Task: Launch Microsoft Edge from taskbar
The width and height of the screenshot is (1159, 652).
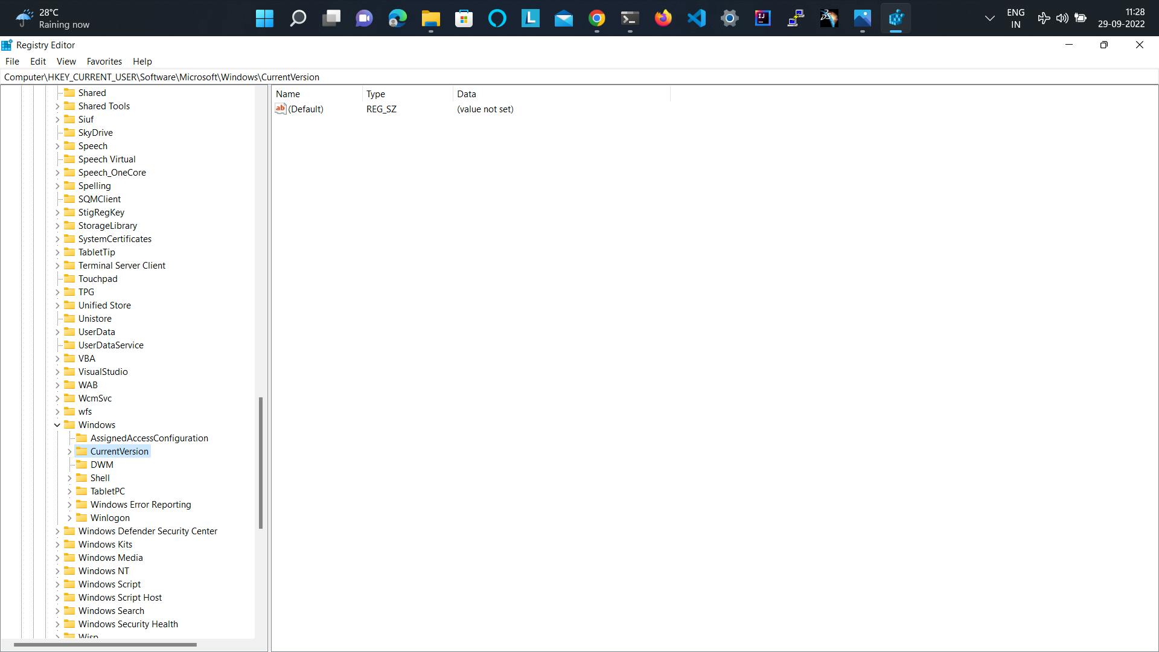Action: click(x=397, y=18)
